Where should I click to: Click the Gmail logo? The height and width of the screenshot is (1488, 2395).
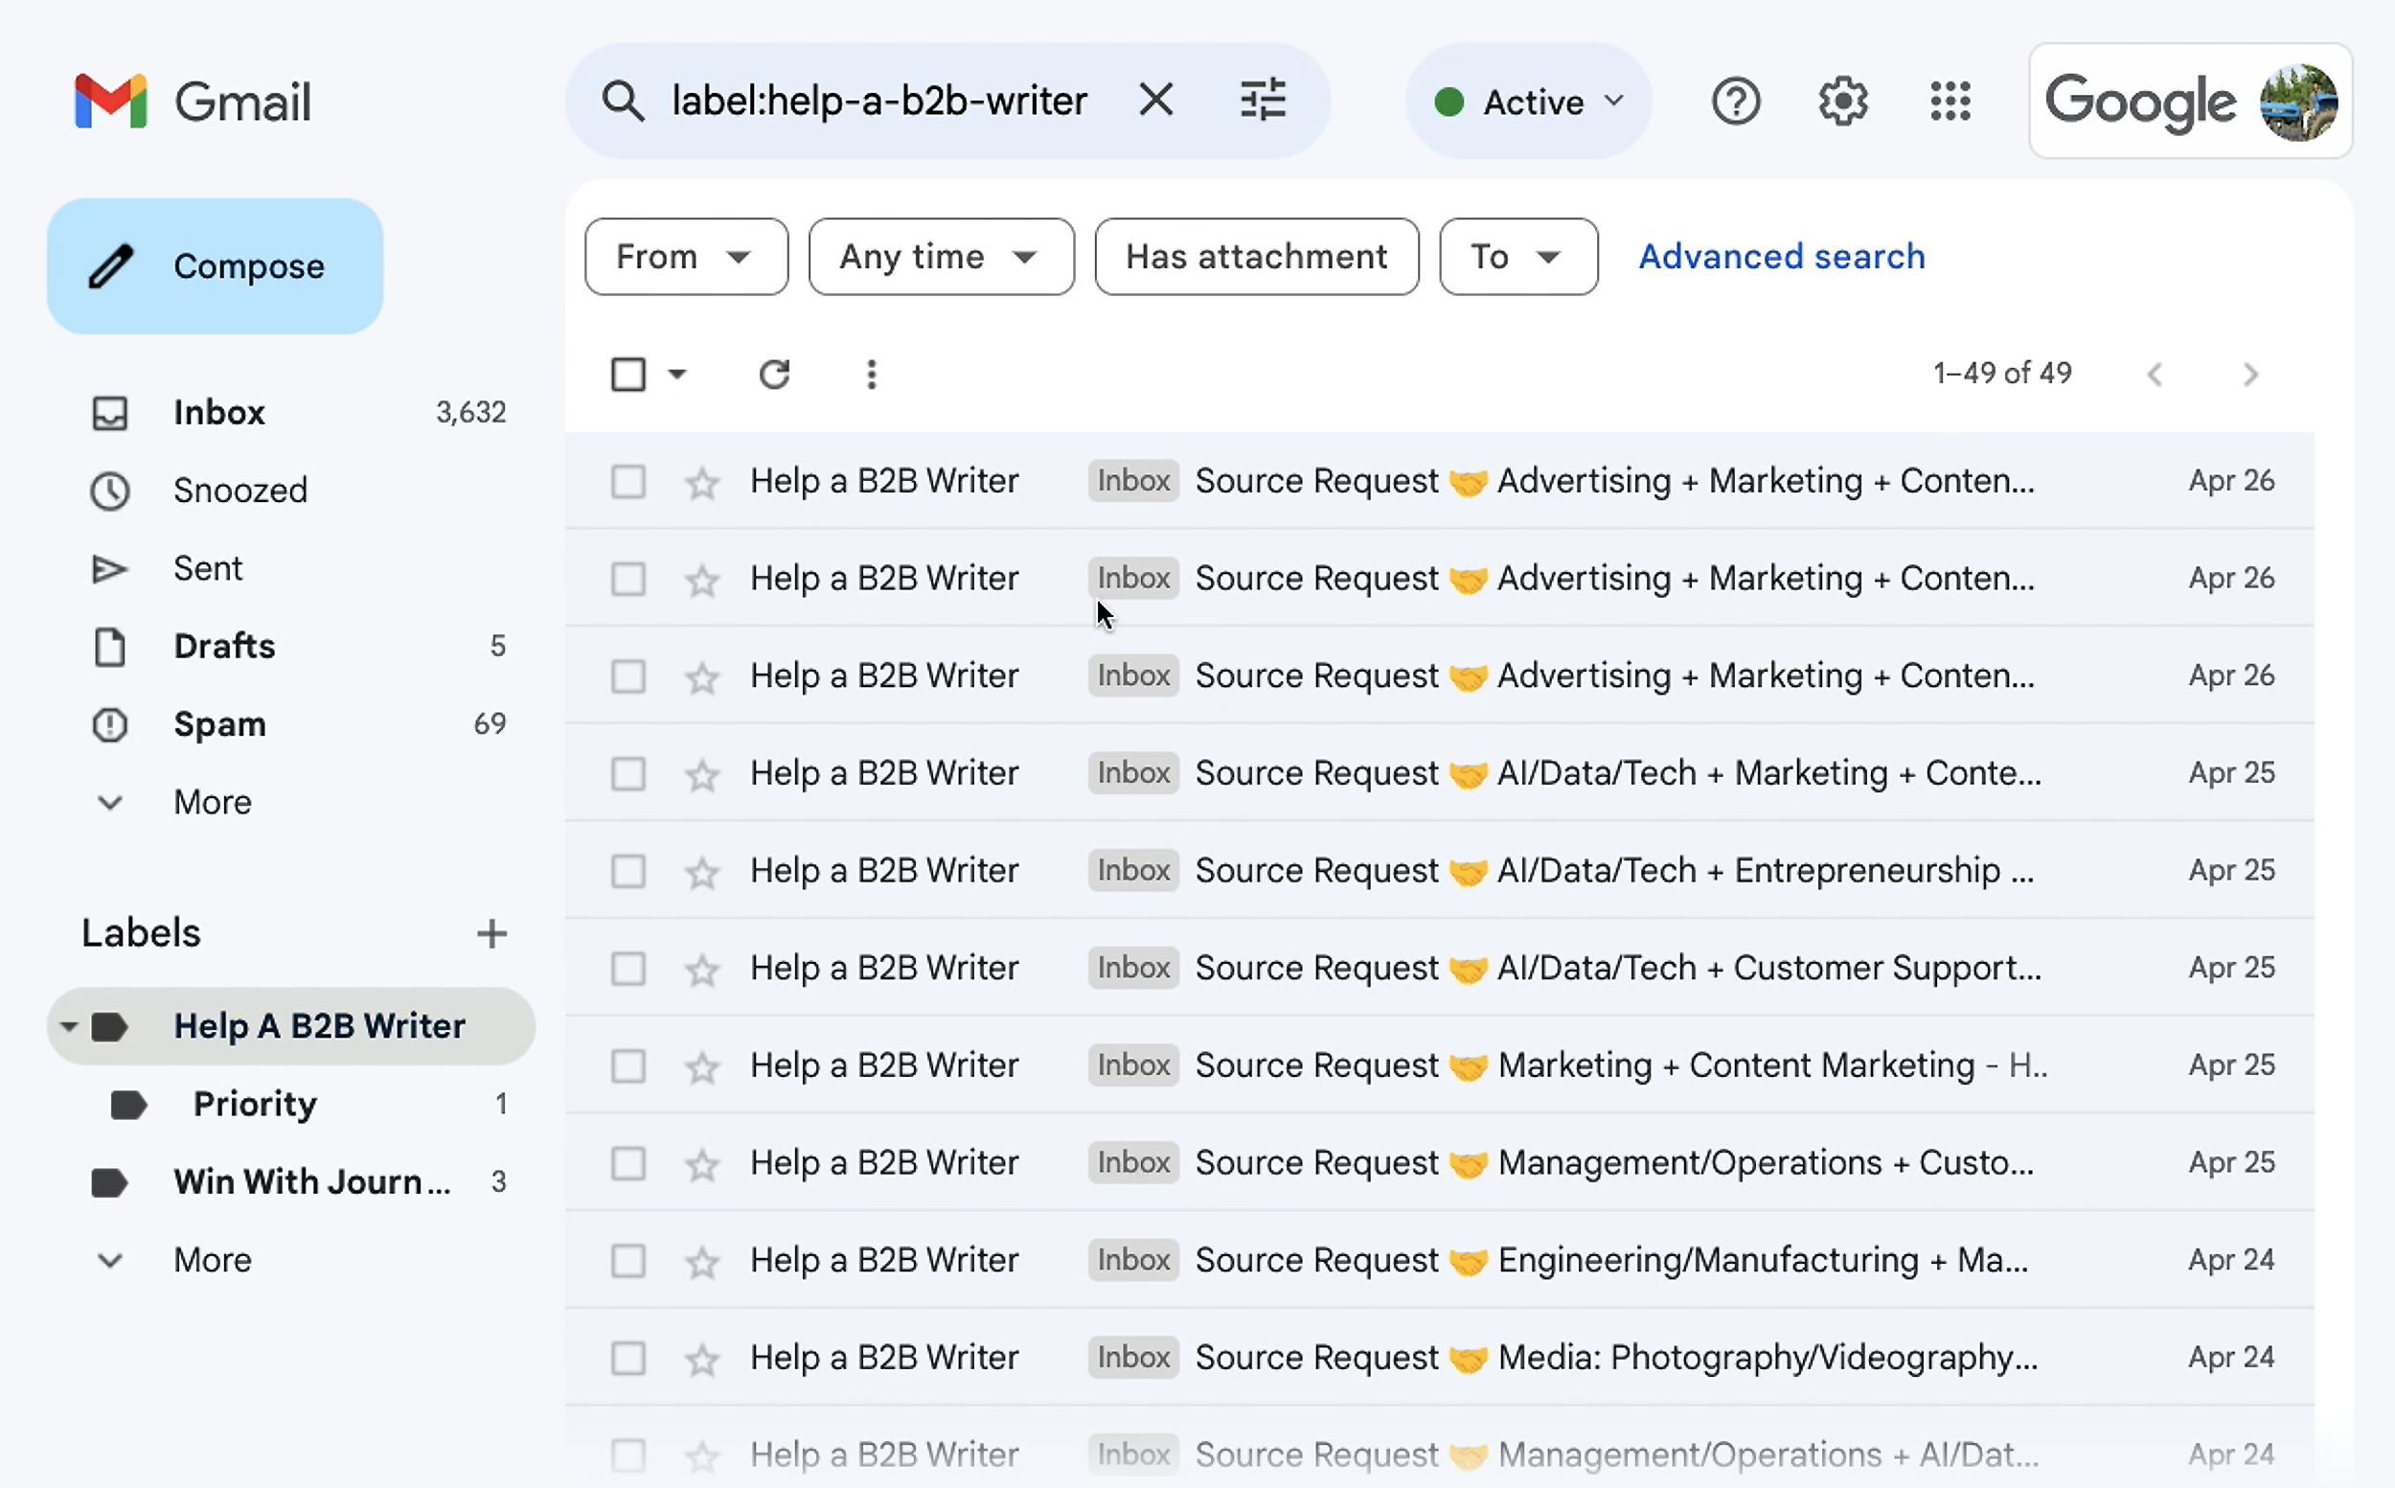[x=192, y=101]
